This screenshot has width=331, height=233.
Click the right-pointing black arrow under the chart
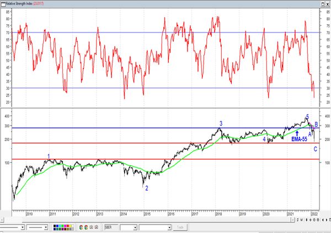(327, 220)
